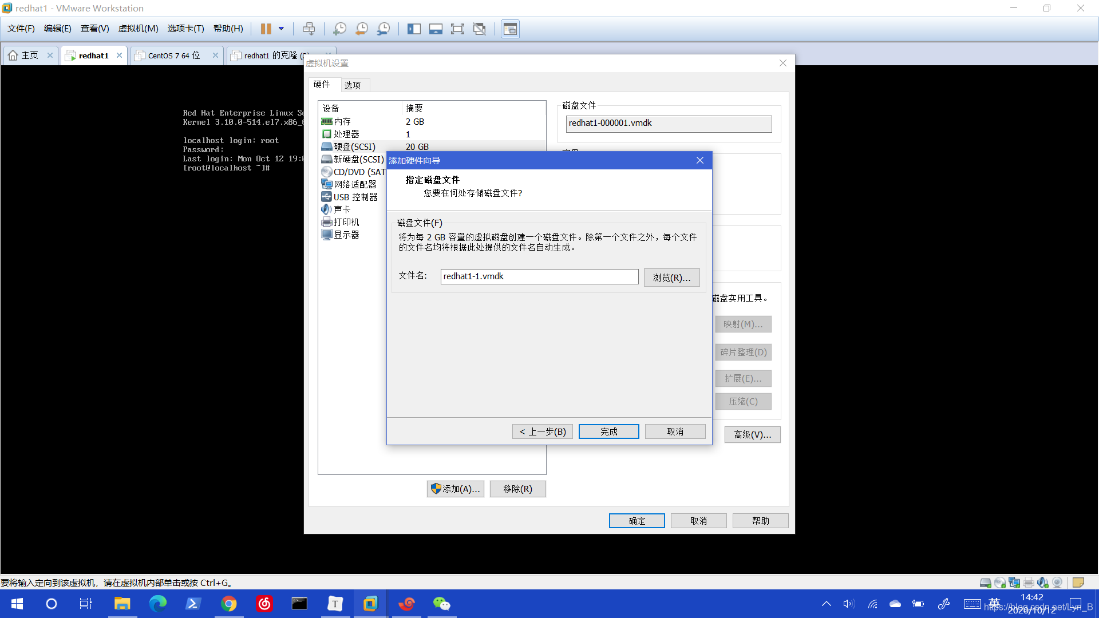Close the 虚拟机设置 dialog
This screenshot has height=618, width=1099.
point(782,63)
